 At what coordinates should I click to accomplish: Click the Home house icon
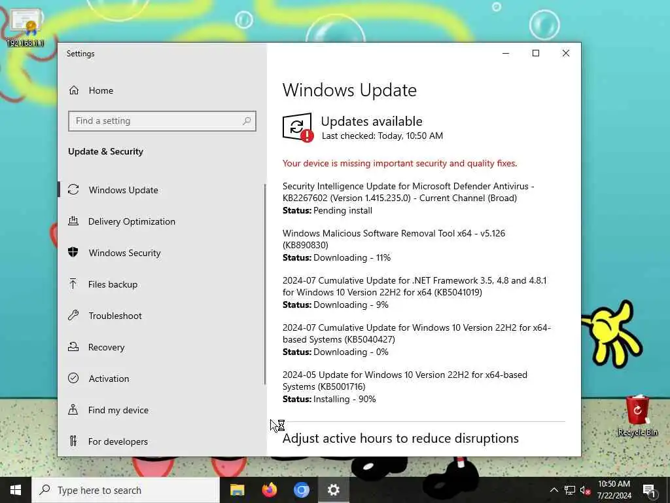click(x=74, y=90)
